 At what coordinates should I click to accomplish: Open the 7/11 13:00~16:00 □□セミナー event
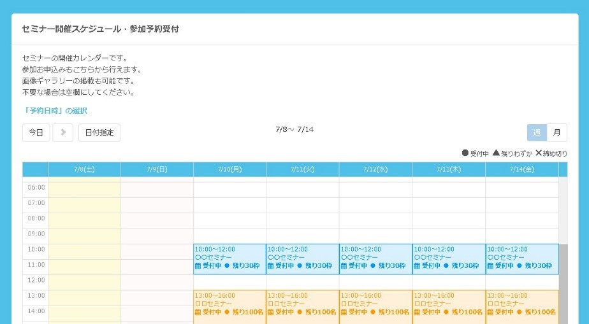tap(302, 304)
